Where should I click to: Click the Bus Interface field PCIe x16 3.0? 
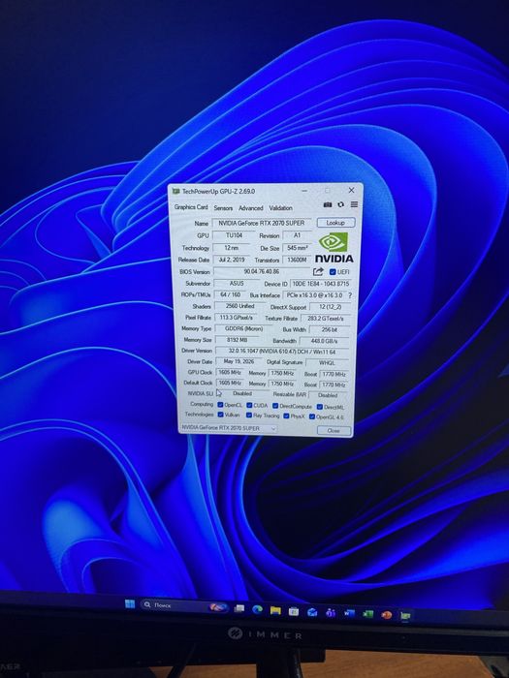tap(314, 295)
